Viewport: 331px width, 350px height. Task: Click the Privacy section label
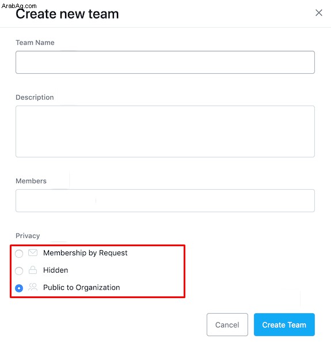tap(28, 236)
